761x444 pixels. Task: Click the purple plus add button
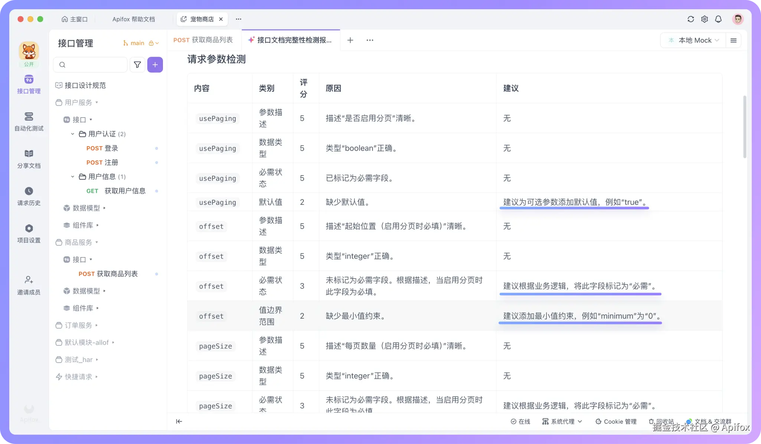click(x=155, y=65)
